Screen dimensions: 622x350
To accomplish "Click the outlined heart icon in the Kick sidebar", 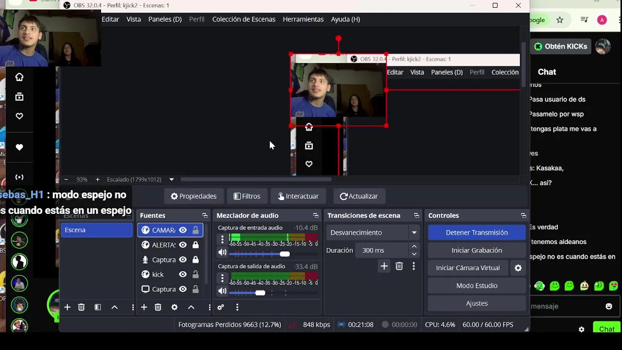I will click(19, 116).
